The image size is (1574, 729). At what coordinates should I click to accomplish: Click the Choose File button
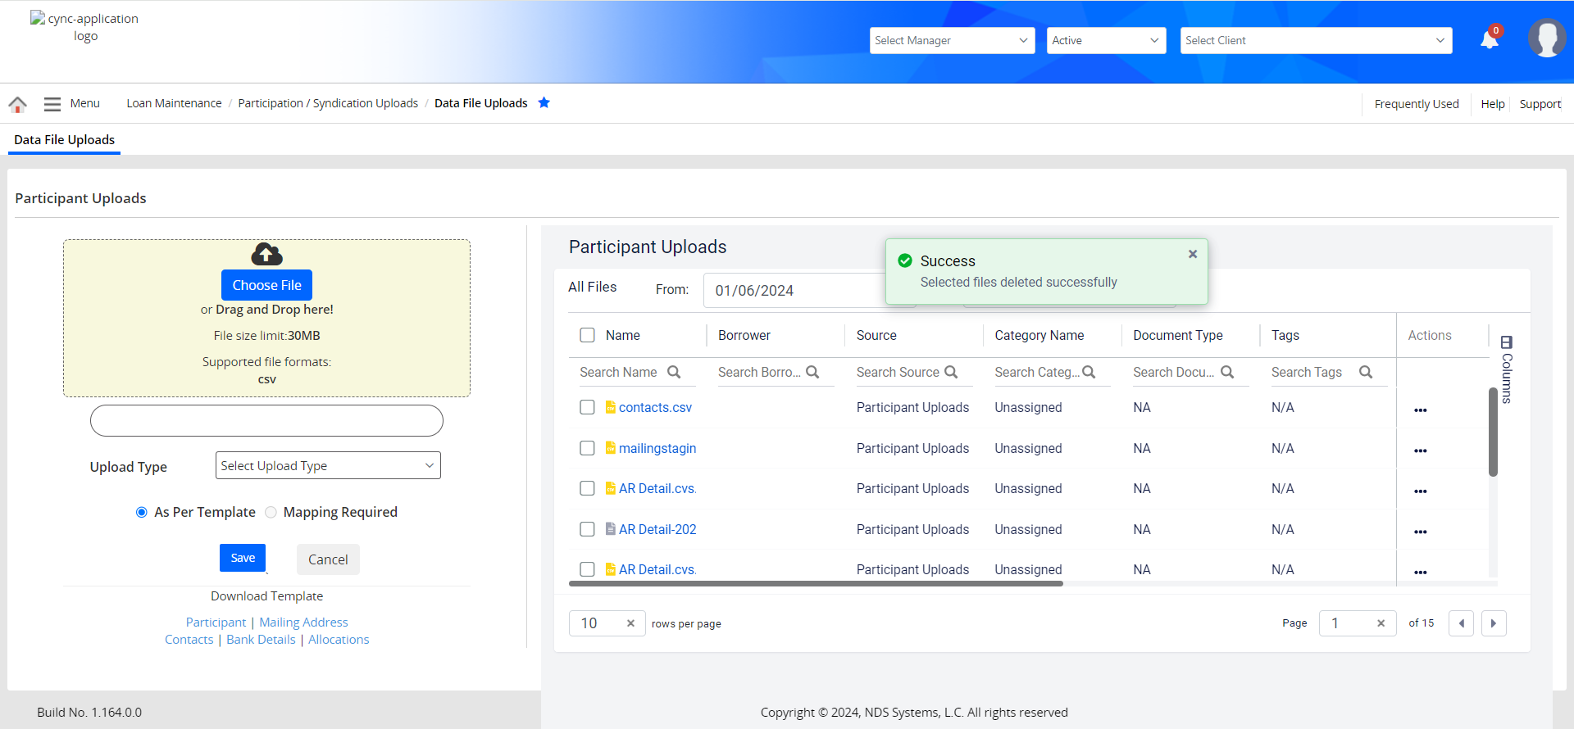coord(266,285)
